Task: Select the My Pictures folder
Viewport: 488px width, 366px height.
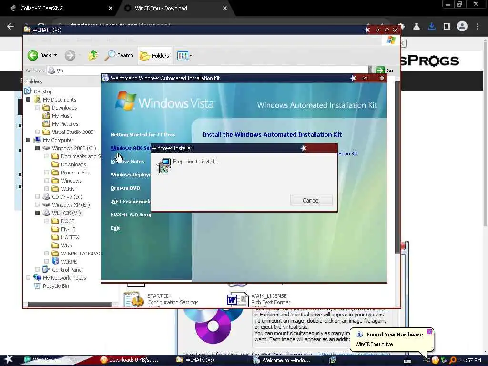Action: coord(65,124)
